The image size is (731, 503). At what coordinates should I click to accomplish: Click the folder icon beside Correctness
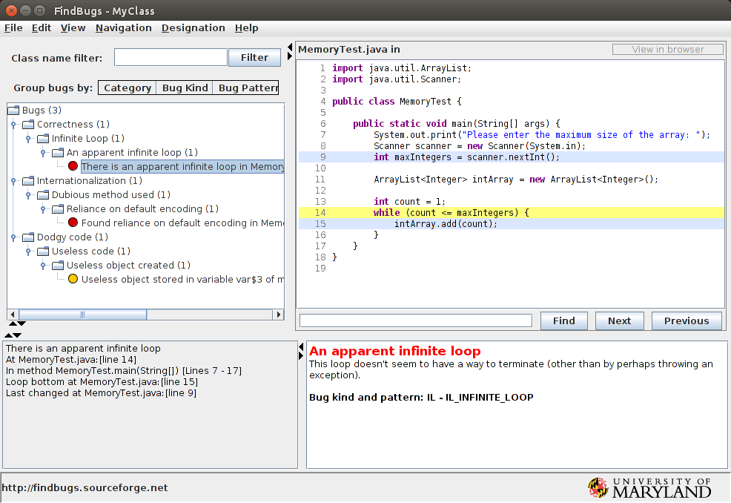click(28, 125)
